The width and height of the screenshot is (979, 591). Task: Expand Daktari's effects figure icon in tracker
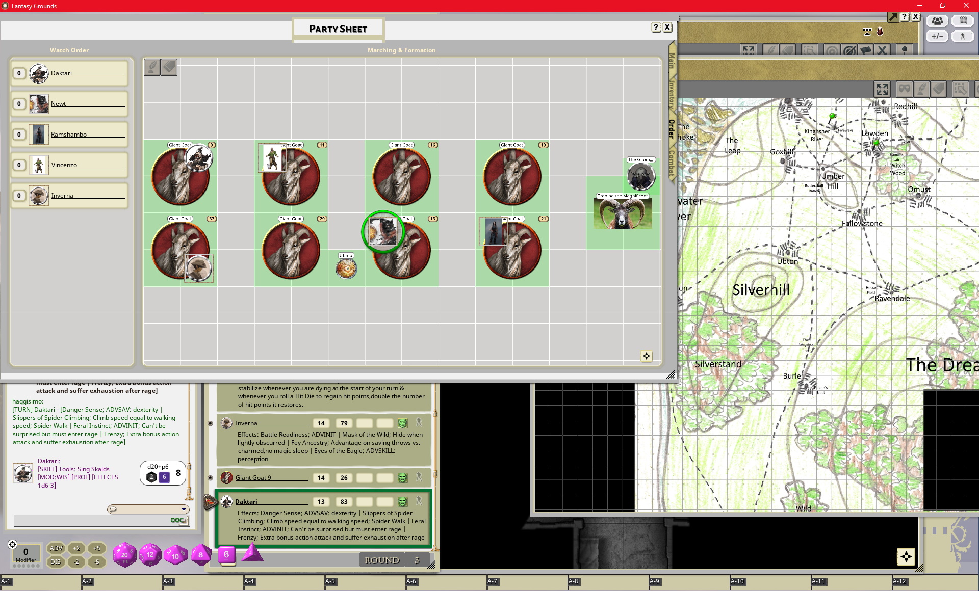[419, 501]
